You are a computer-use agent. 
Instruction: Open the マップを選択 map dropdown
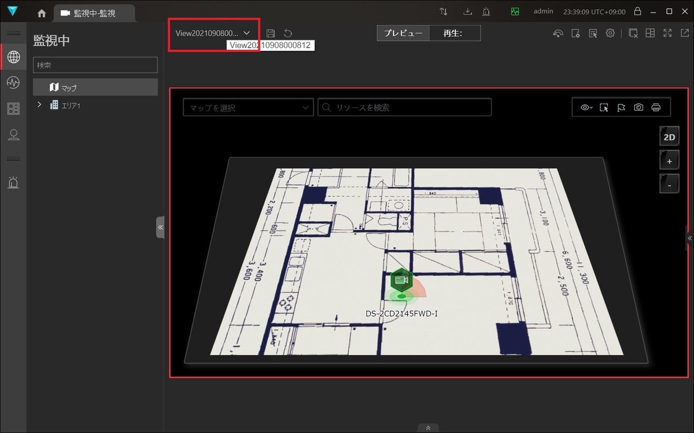pos(248,107)
